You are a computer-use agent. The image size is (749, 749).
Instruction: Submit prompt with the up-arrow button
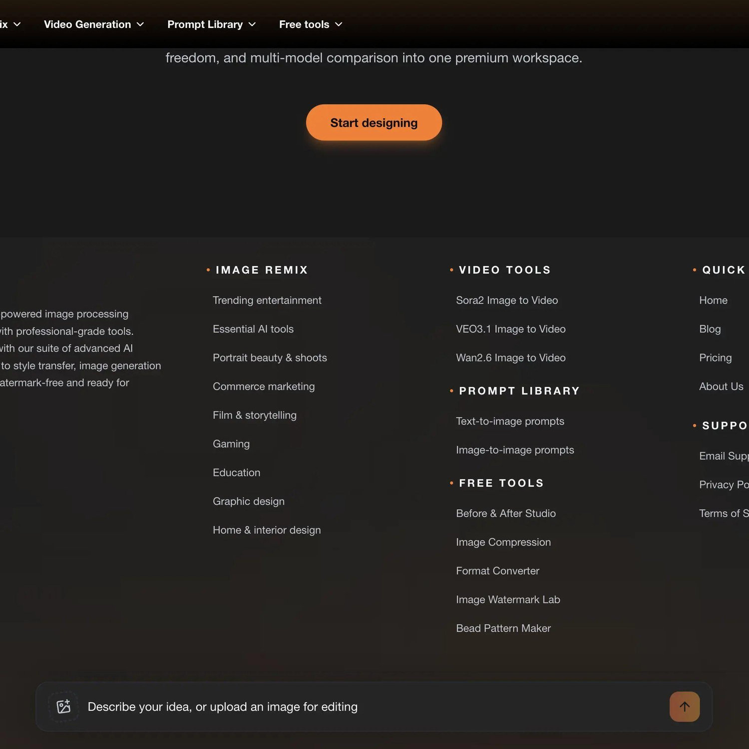[684, 707]
